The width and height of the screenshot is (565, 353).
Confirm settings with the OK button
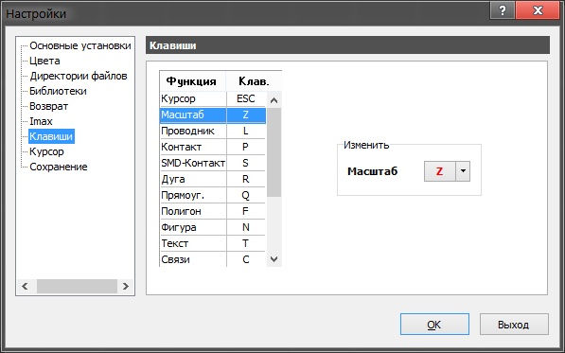(434, 325)
